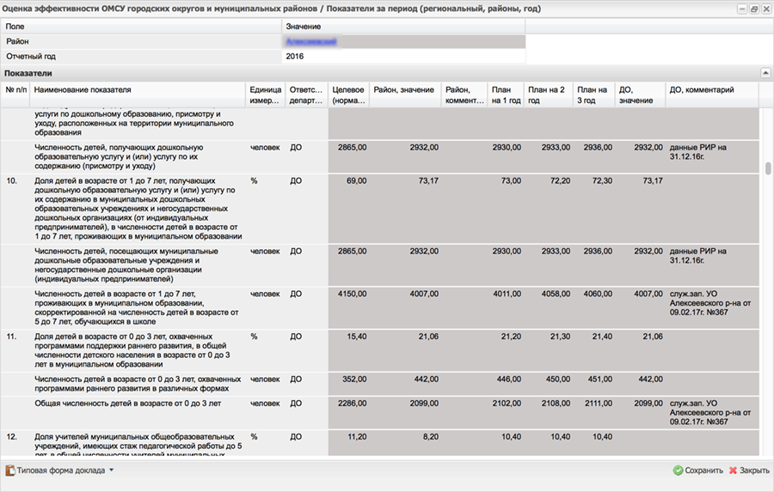Click the План на 1 год header
Screen dimensions: 774x492
(x=506, y=94)
